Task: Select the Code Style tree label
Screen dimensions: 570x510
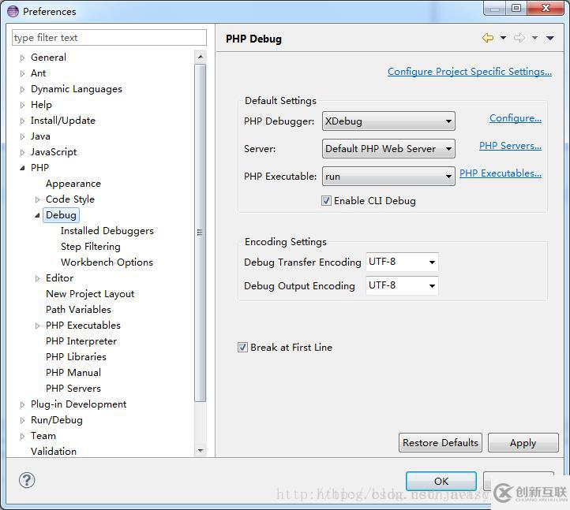Action: pyautogui.click(x=70, y=199)
